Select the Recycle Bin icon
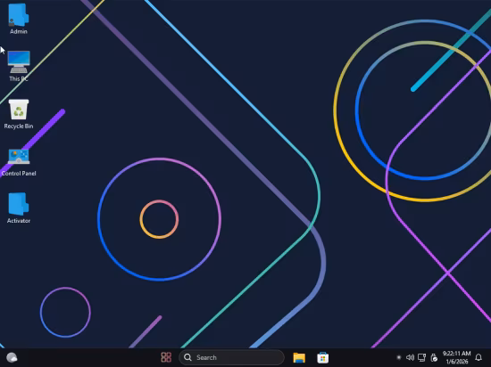Screen dimensions: 491x367 [x=19, y=114]
